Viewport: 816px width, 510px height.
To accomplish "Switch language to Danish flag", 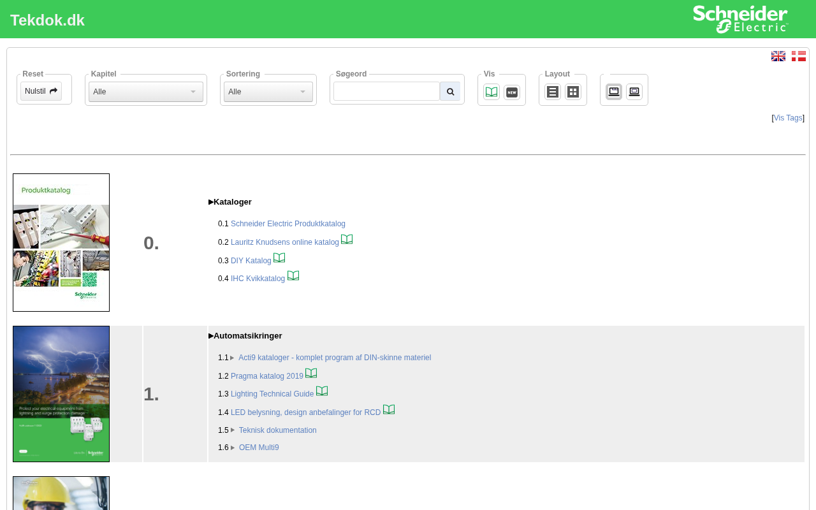I will tap(798, 56).
